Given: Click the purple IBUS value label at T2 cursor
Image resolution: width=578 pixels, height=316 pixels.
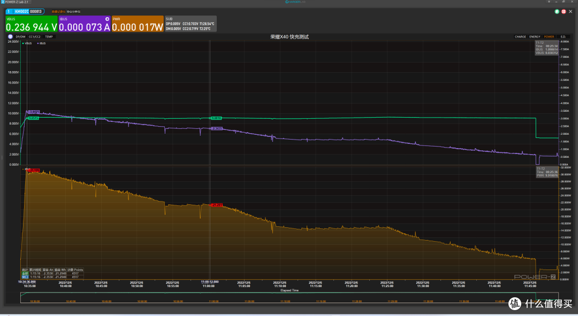Looking at the screenshot, I should click(217, 128).
